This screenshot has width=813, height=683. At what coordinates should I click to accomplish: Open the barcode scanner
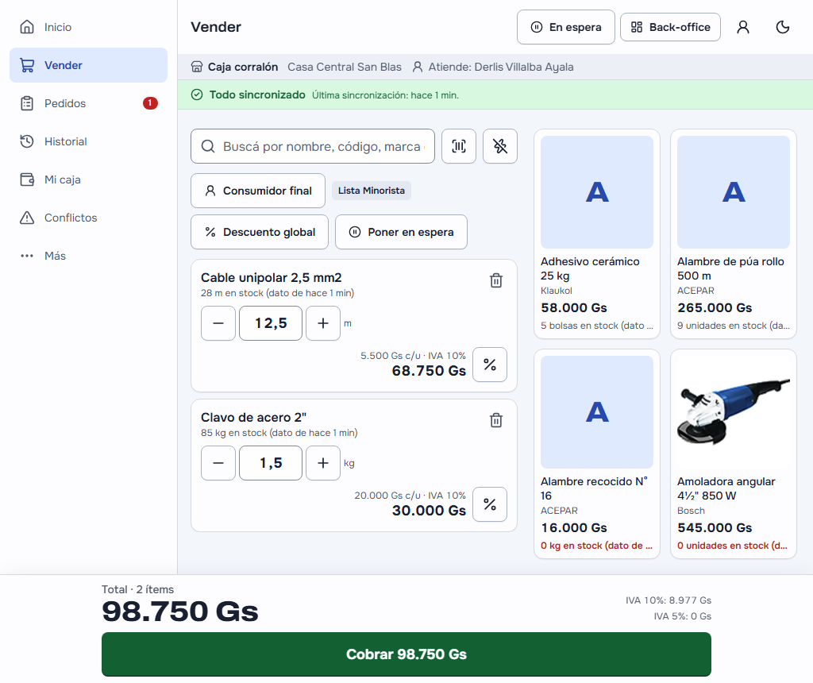[459, 146]
